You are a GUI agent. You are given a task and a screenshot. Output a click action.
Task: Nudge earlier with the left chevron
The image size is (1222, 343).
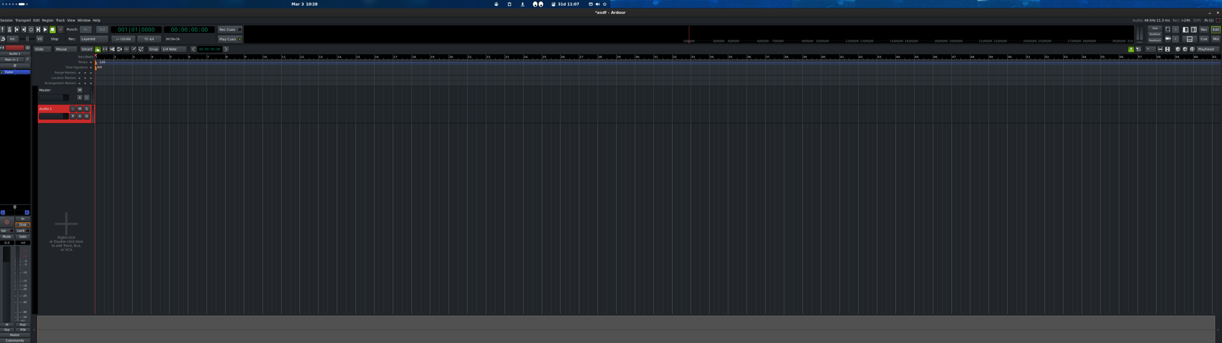pos(193,49)
